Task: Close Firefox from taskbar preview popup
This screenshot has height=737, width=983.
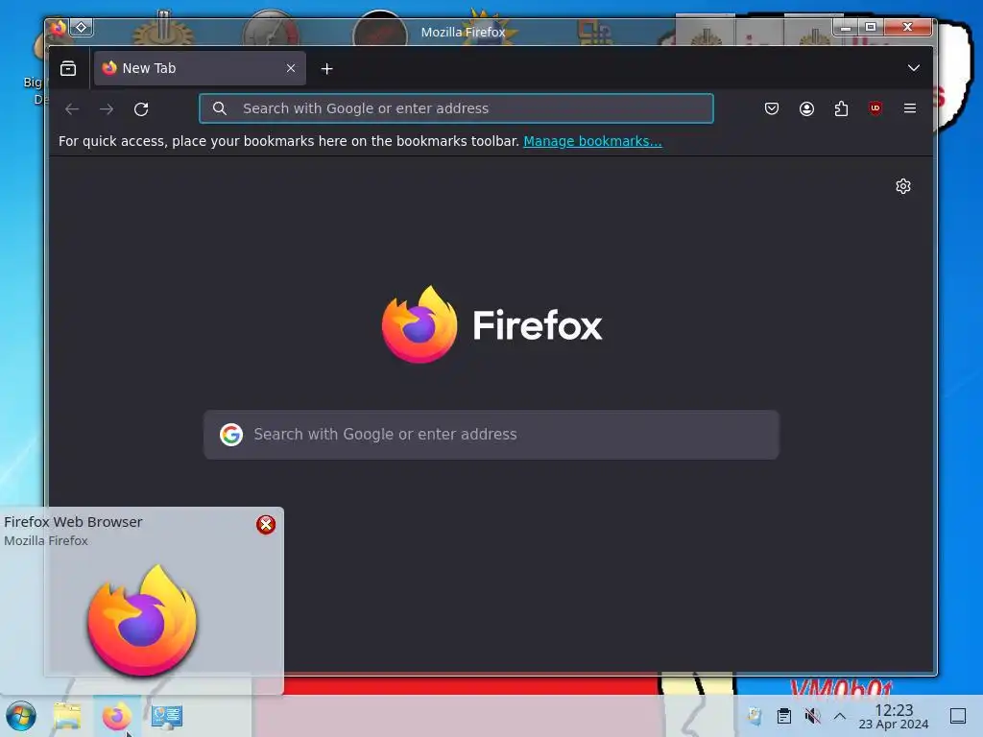Action: tap(266, 525)
